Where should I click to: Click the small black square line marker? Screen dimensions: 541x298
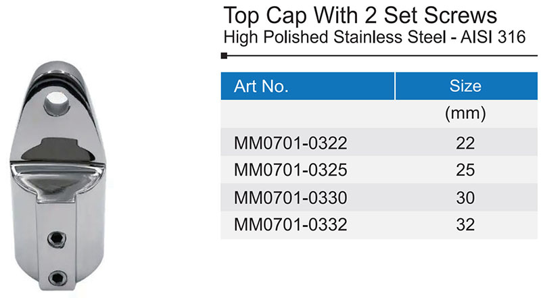(225, 59)
